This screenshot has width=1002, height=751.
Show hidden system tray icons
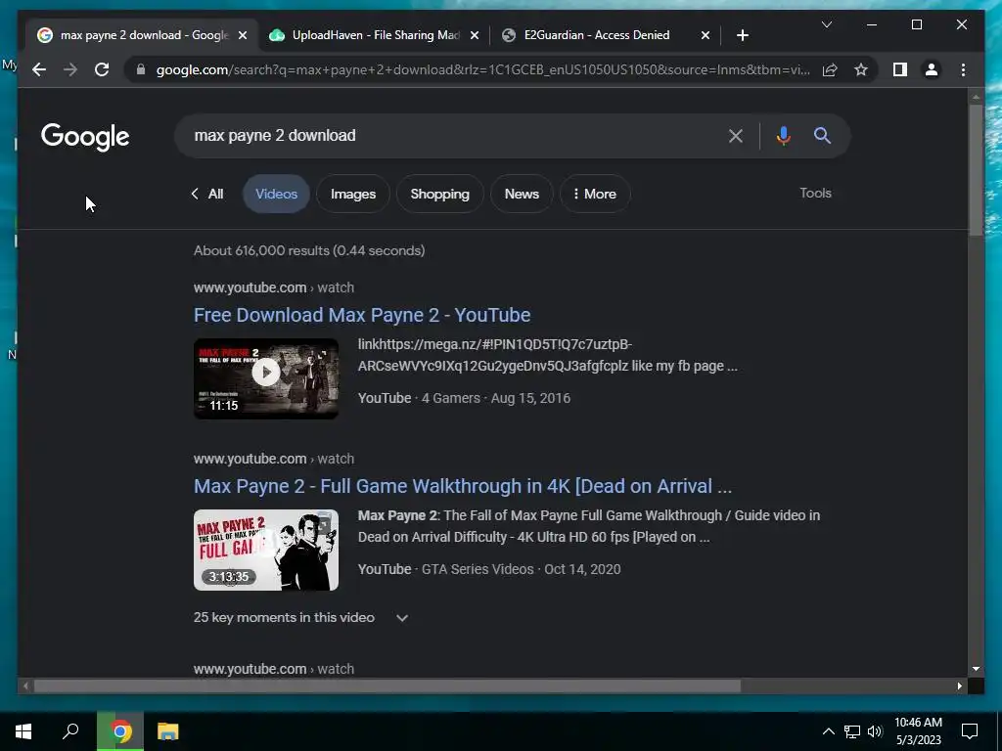coord(828,731)
